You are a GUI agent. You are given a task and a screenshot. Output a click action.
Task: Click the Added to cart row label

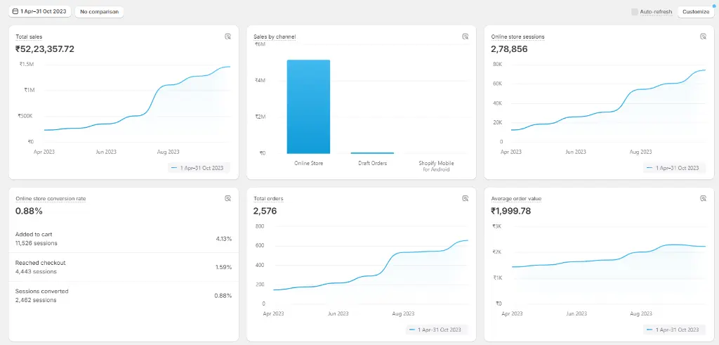[34, 235]
